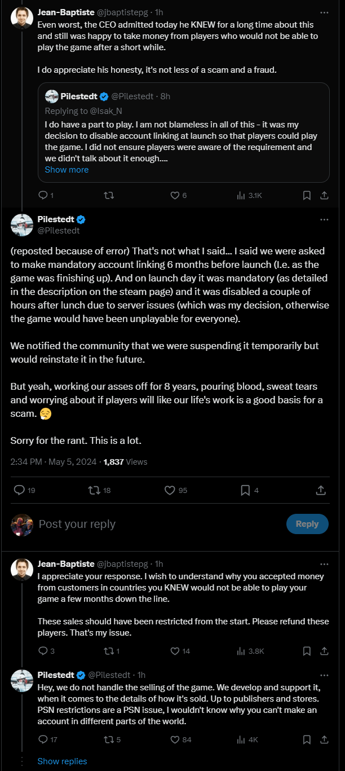Show replies under Pilestedt's bottom reply
This screenshot has width=345, height=771.
[62, 761]
